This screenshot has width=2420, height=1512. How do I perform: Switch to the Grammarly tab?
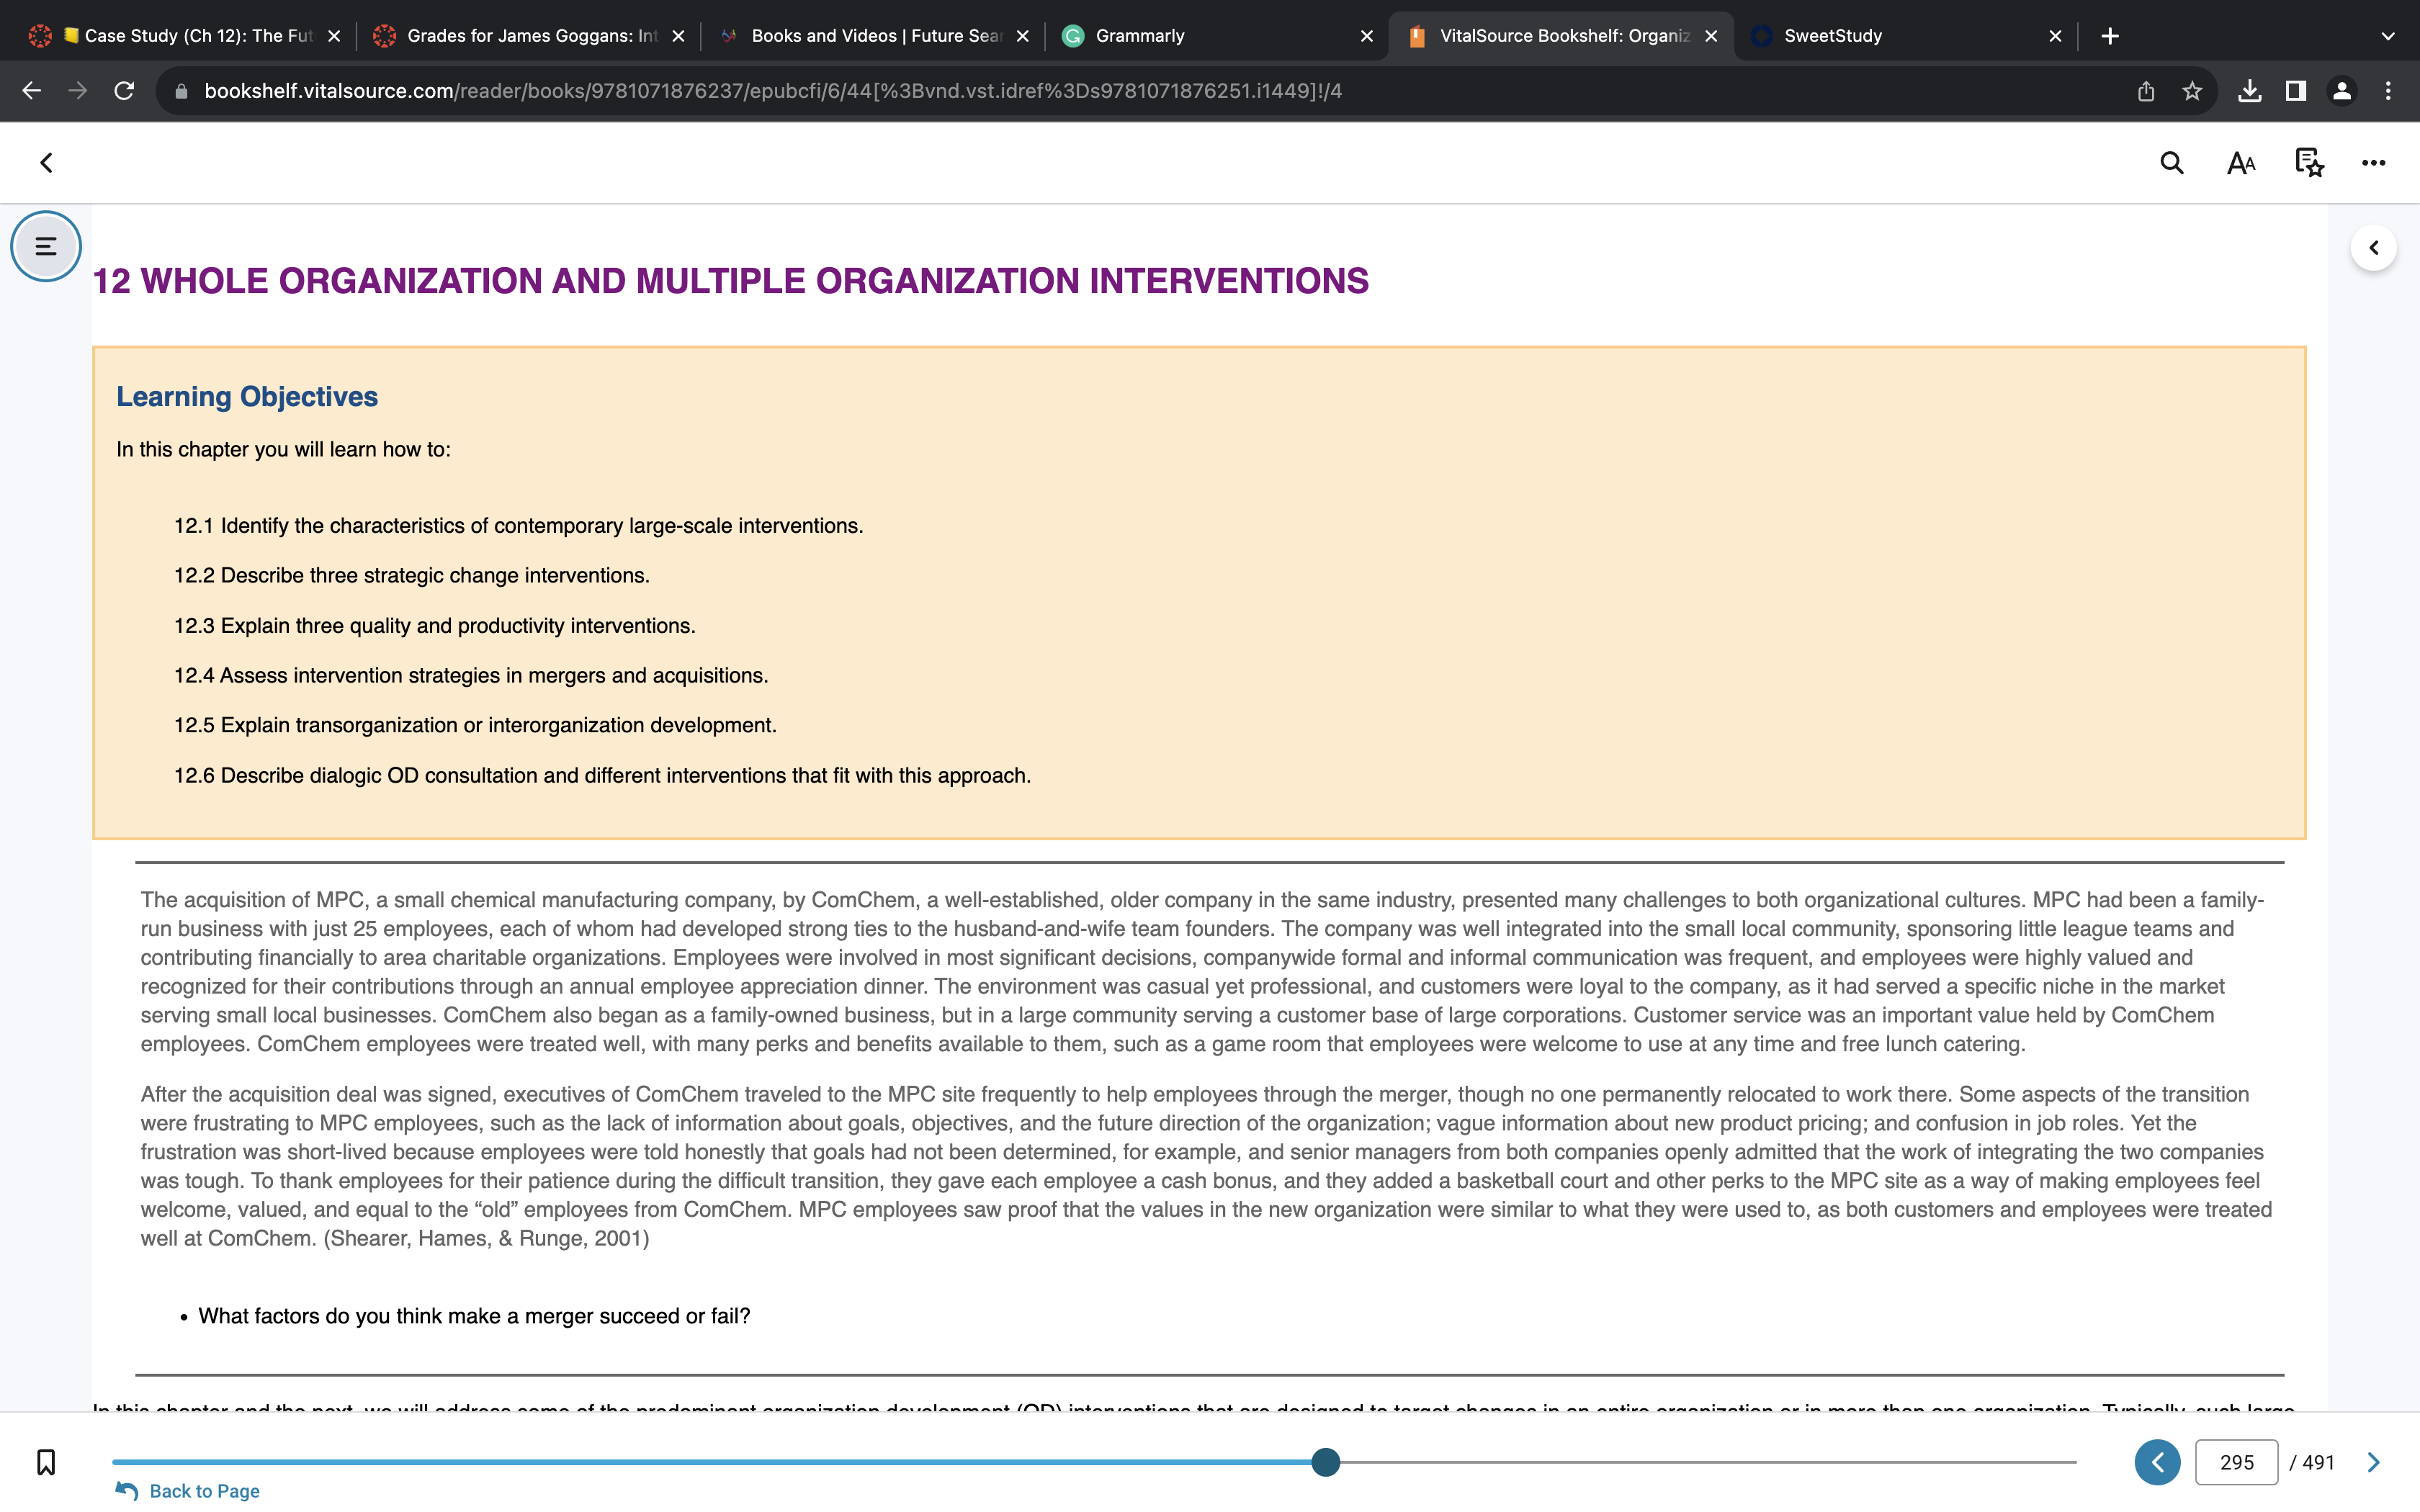point(1218,36)
